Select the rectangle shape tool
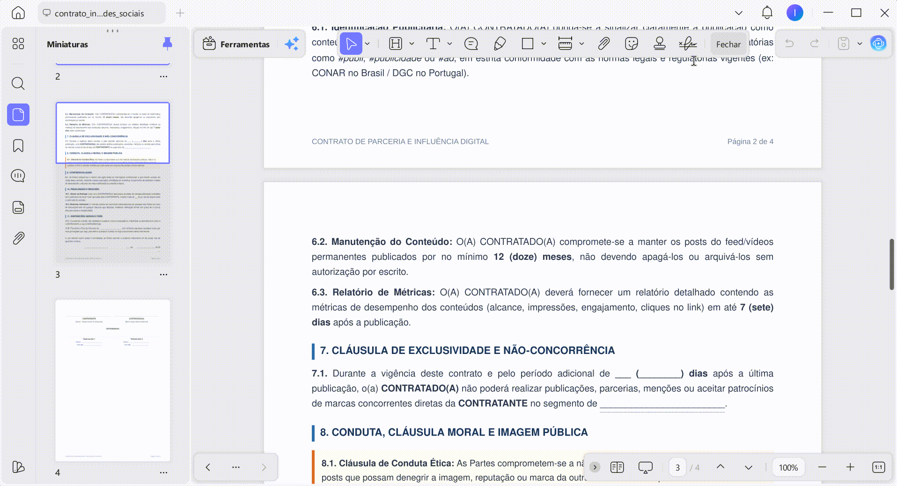897x486 pixels. 528,44
